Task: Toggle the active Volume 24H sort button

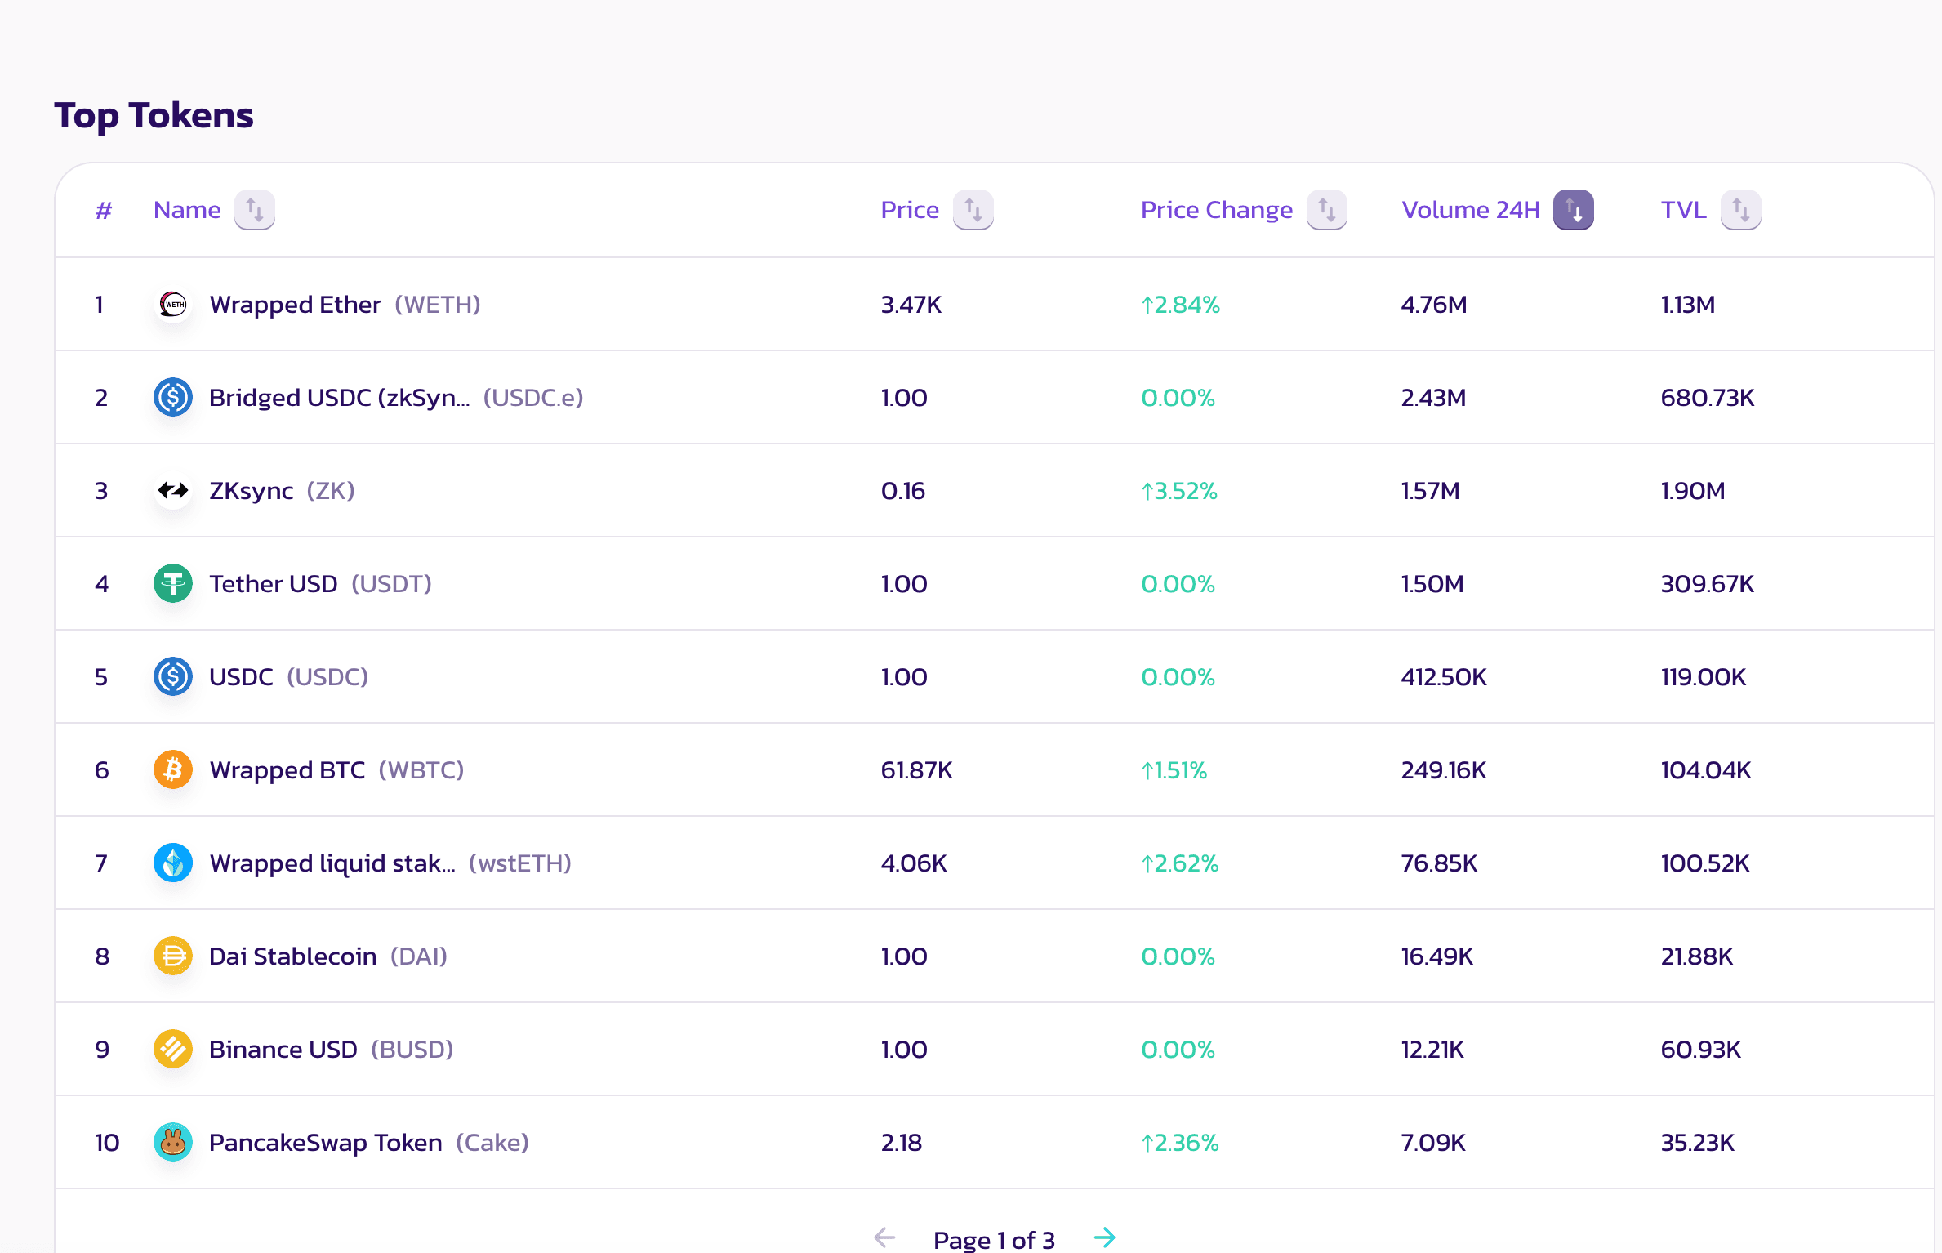Action: click(x=1573, y=211)
